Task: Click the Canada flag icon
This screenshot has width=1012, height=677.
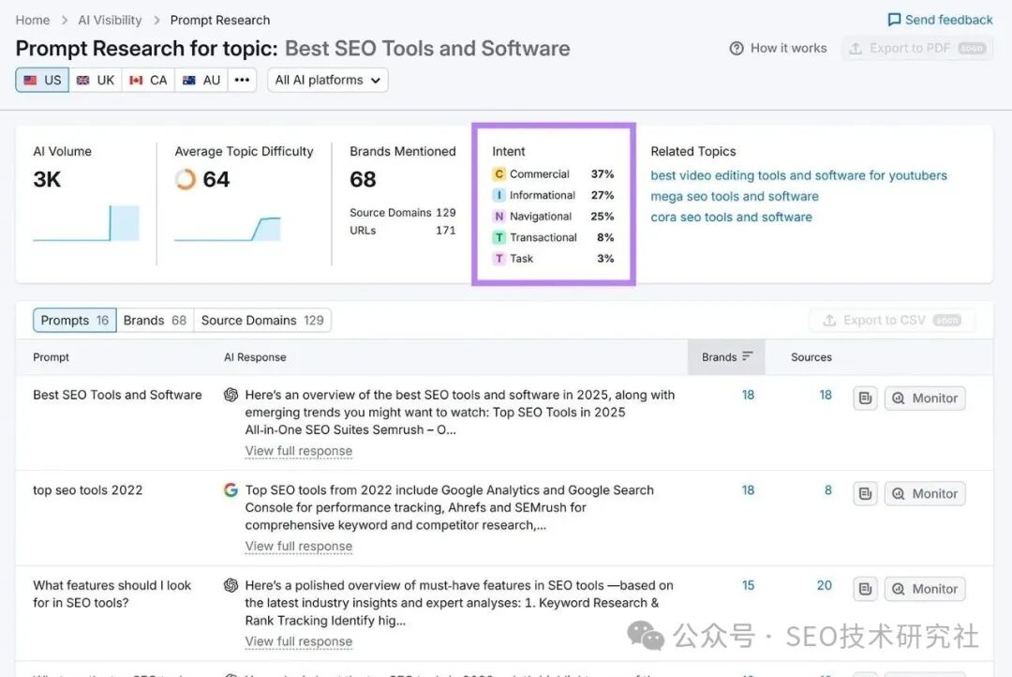Action: 136,80
